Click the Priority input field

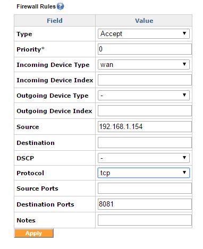pyautogui.click(x=145, y=49)
